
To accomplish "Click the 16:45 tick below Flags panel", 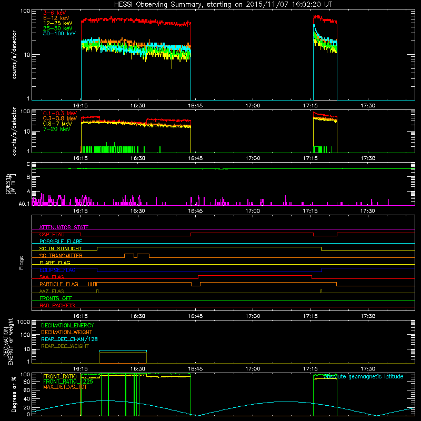I will click(x=195, y=316).
